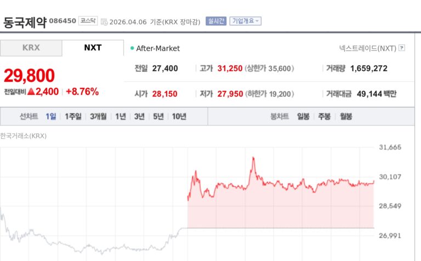Click the date icon beside 2026.04.06

pos(104,22)
